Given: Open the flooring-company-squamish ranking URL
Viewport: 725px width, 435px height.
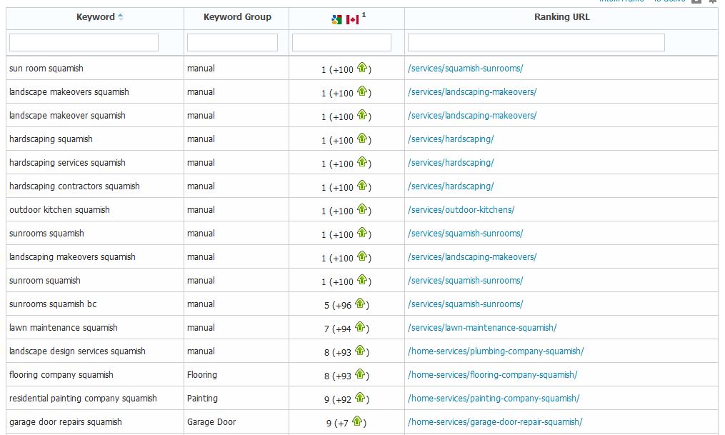Looking at the screenshot, I should (x=492, y=375).
